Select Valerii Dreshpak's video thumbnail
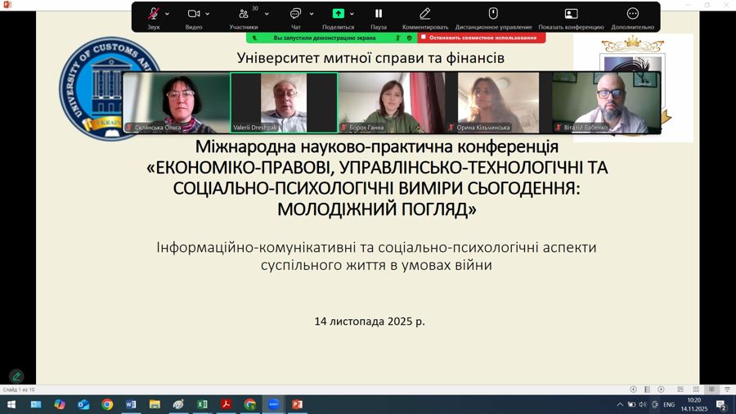This screenshot has width=736, height=414. point(284,102)
